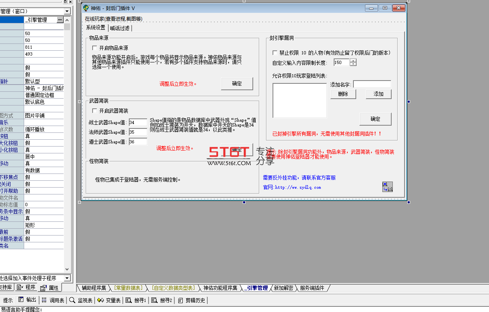This screenshot has height=312, width=489.
Task: Select the 默认型 pointer property value
Action: (x=44, y=81)
